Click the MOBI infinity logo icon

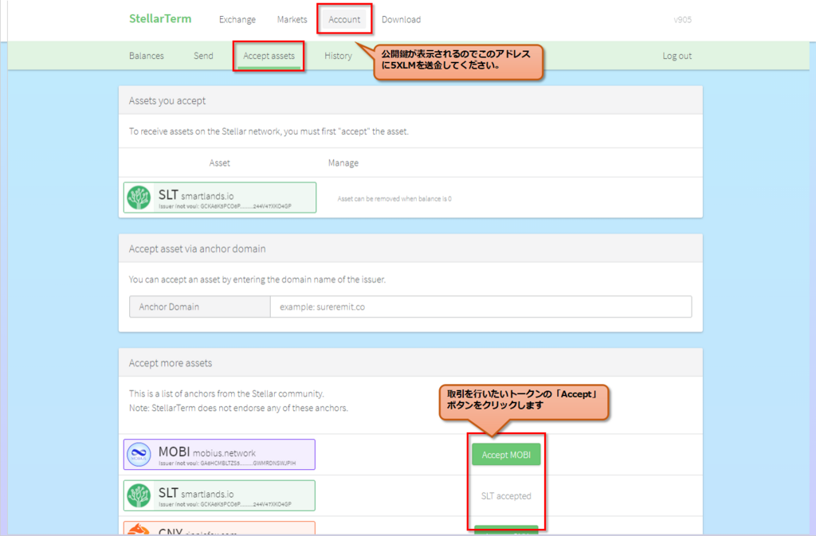pyautogui.click(x=139, y=455)
